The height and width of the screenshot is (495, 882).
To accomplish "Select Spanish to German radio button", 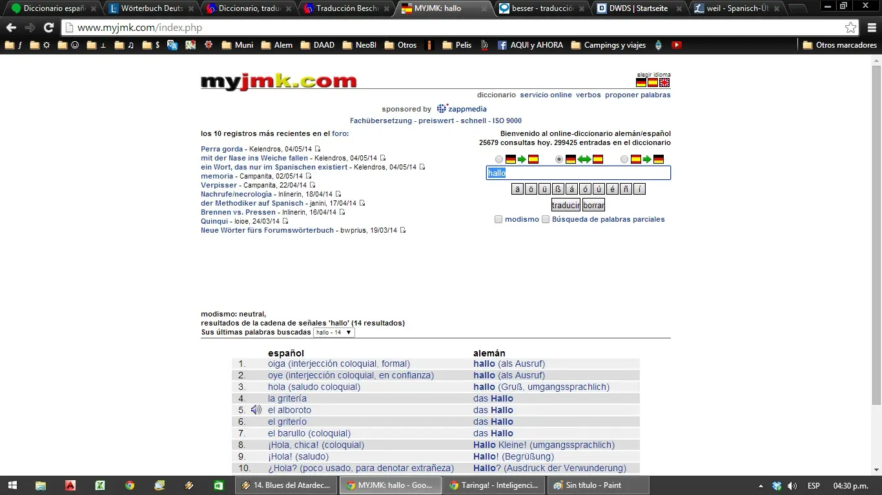I will click(624, 159).
